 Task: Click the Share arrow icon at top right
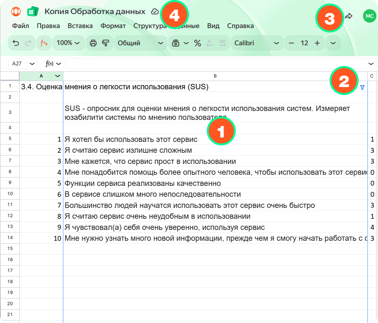coord(349,16)
